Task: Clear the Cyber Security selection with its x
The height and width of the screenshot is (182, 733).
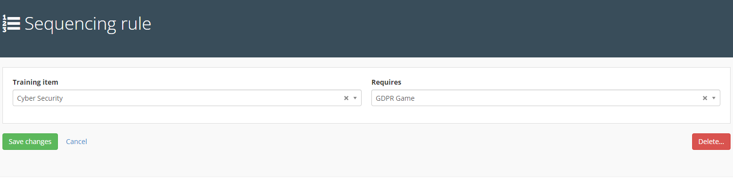Action: click(347, 98)
